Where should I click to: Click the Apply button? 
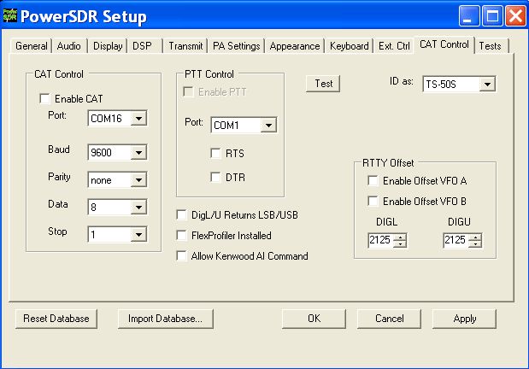465,319
